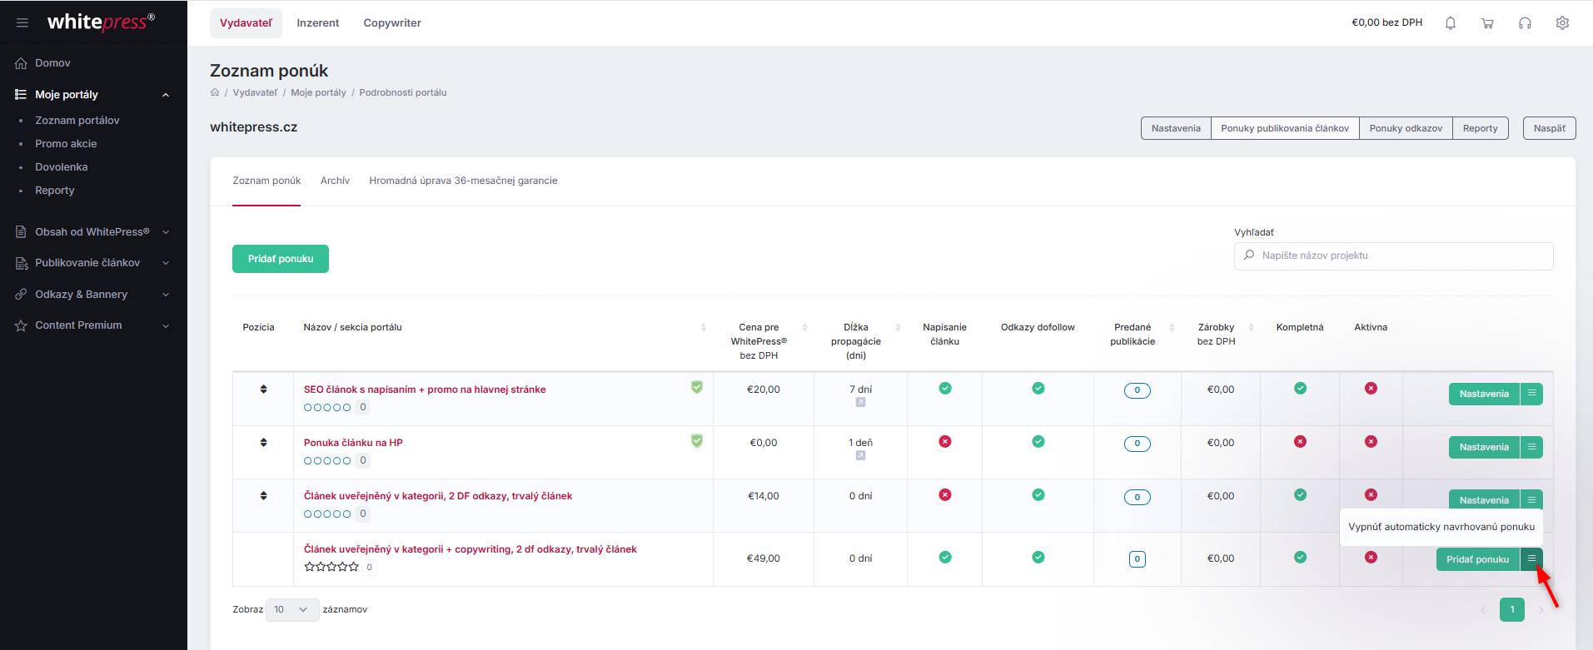The image size is (1593, 650).
Task: Sort by Cena pre WhitePress column
Action: click(804, 327)
